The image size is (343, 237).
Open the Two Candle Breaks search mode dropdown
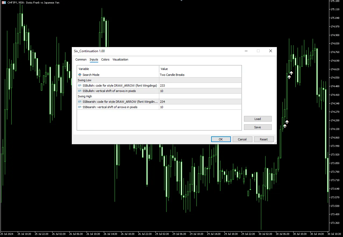click(200, 75)
